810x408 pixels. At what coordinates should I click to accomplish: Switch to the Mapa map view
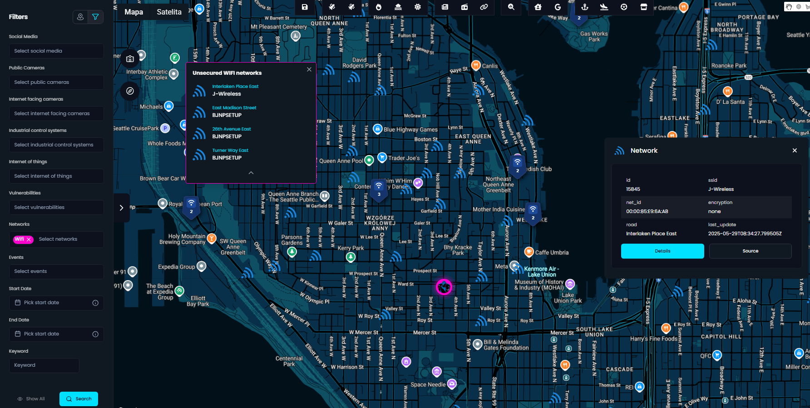pyautogui.click(x=134, y=12)
